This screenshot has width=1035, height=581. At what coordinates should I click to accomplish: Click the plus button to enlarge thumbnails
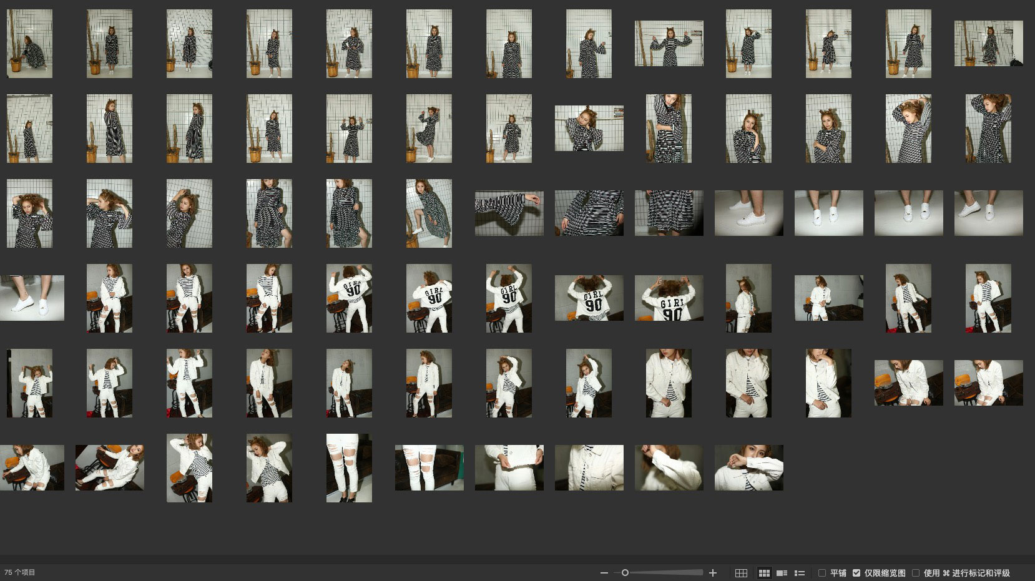(713, 573)
